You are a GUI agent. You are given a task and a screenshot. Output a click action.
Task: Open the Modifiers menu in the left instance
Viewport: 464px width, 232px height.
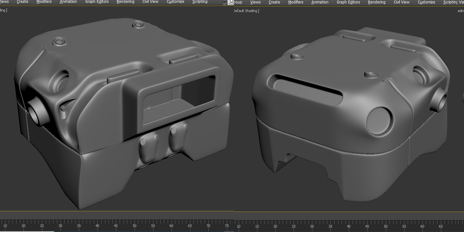pyautogui.click(x=44, y=2)
